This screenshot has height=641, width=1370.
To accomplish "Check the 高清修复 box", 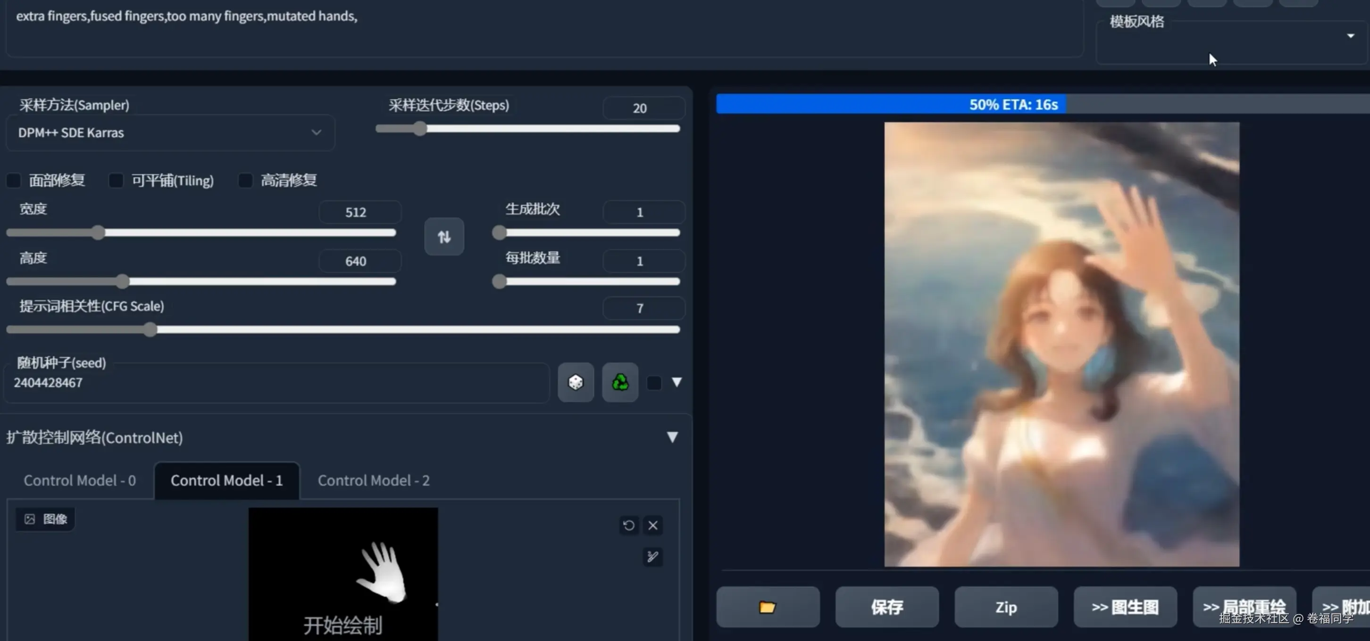I will [x=245, y=180].
